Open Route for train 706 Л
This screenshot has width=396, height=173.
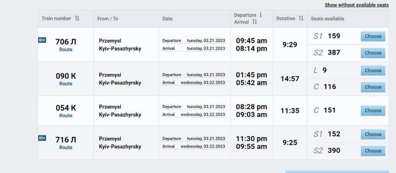tap(66, 50)
